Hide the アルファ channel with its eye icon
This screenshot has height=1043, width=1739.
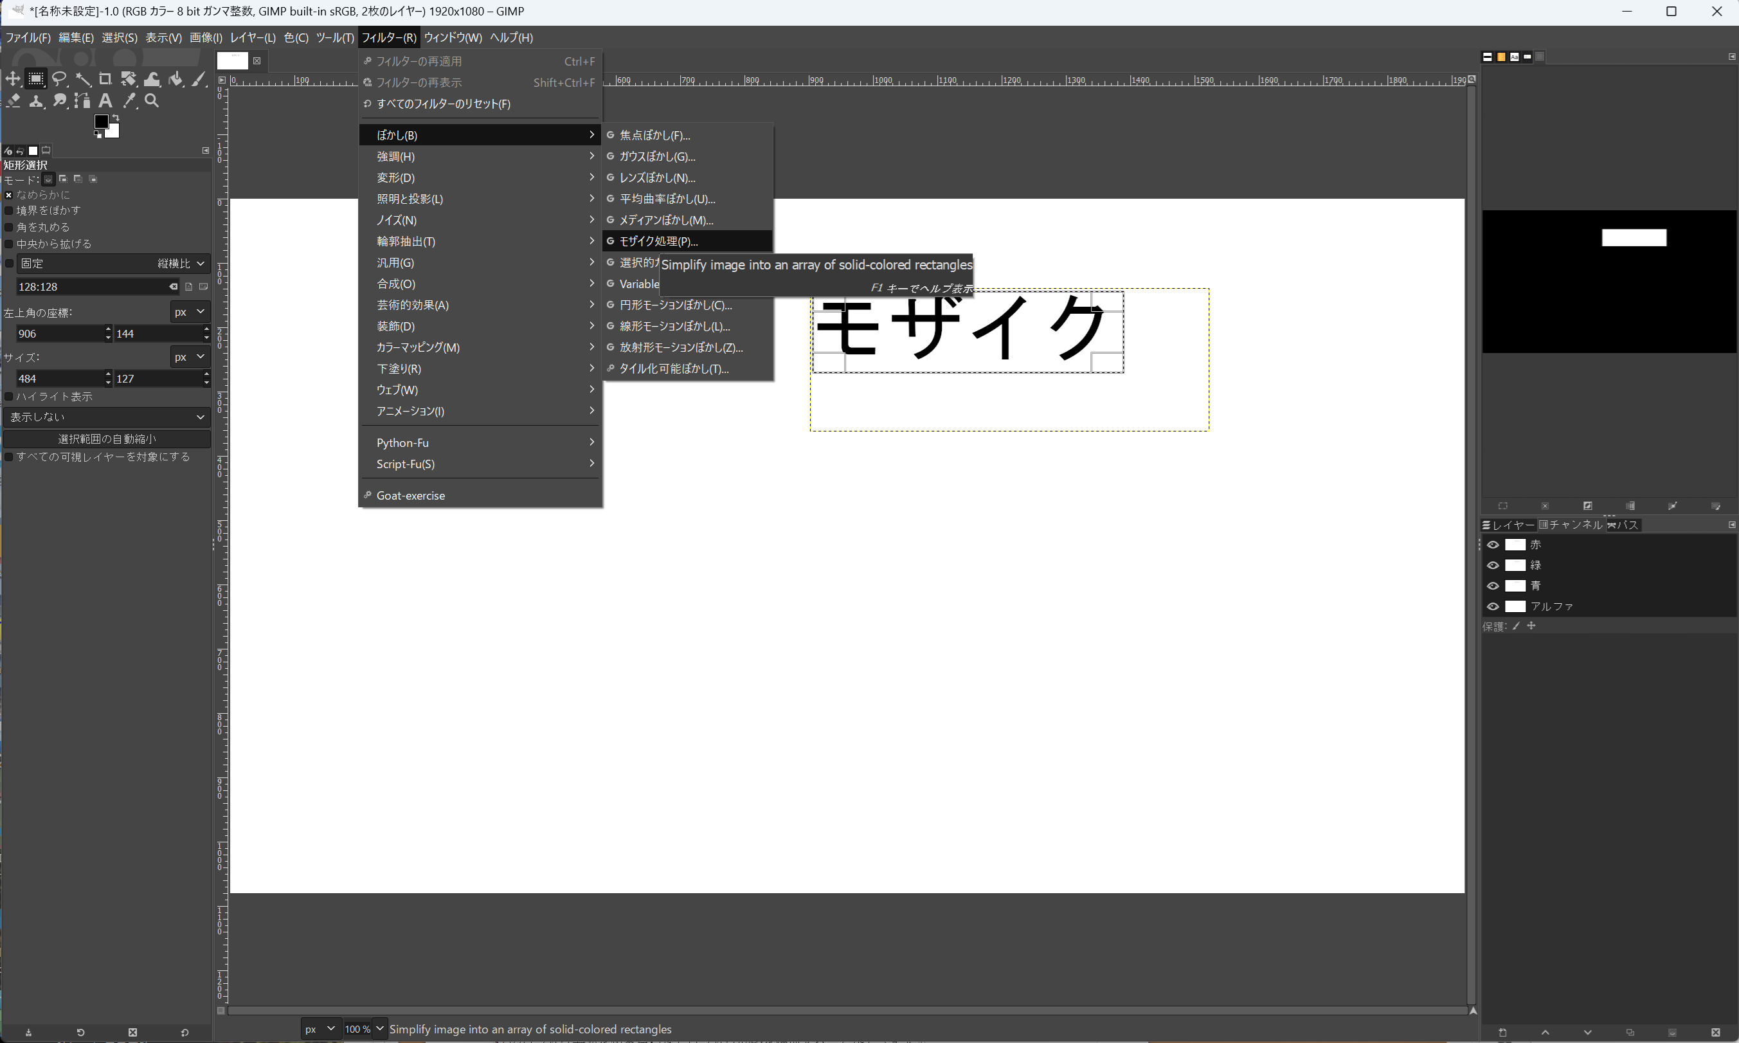[x=1493, y=606]
